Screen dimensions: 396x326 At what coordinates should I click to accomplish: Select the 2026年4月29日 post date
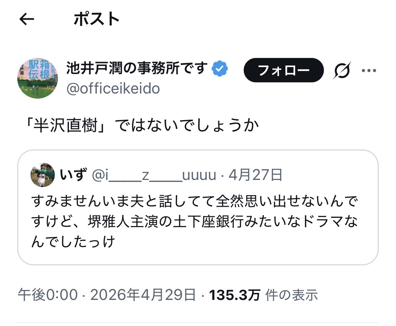pyautogui.click(x=143, y=295)
